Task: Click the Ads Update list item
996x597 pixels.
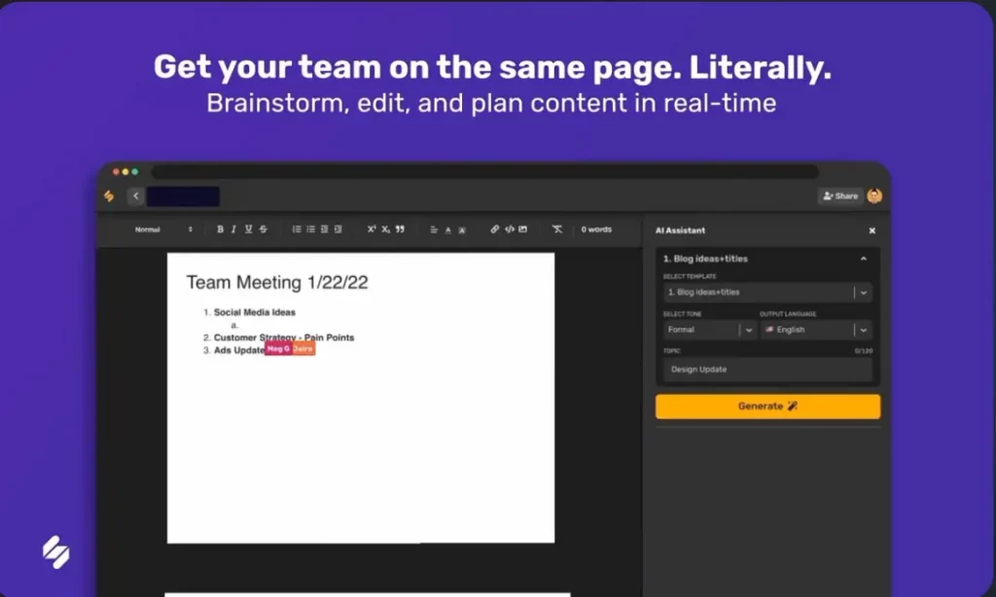Action: coord(239,350)
